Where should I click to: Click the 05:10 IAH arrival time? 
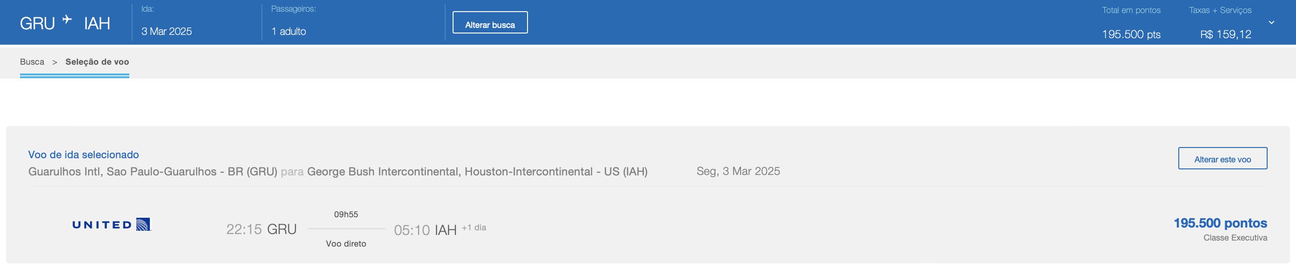pyautogui.click(x=425, y=230)
